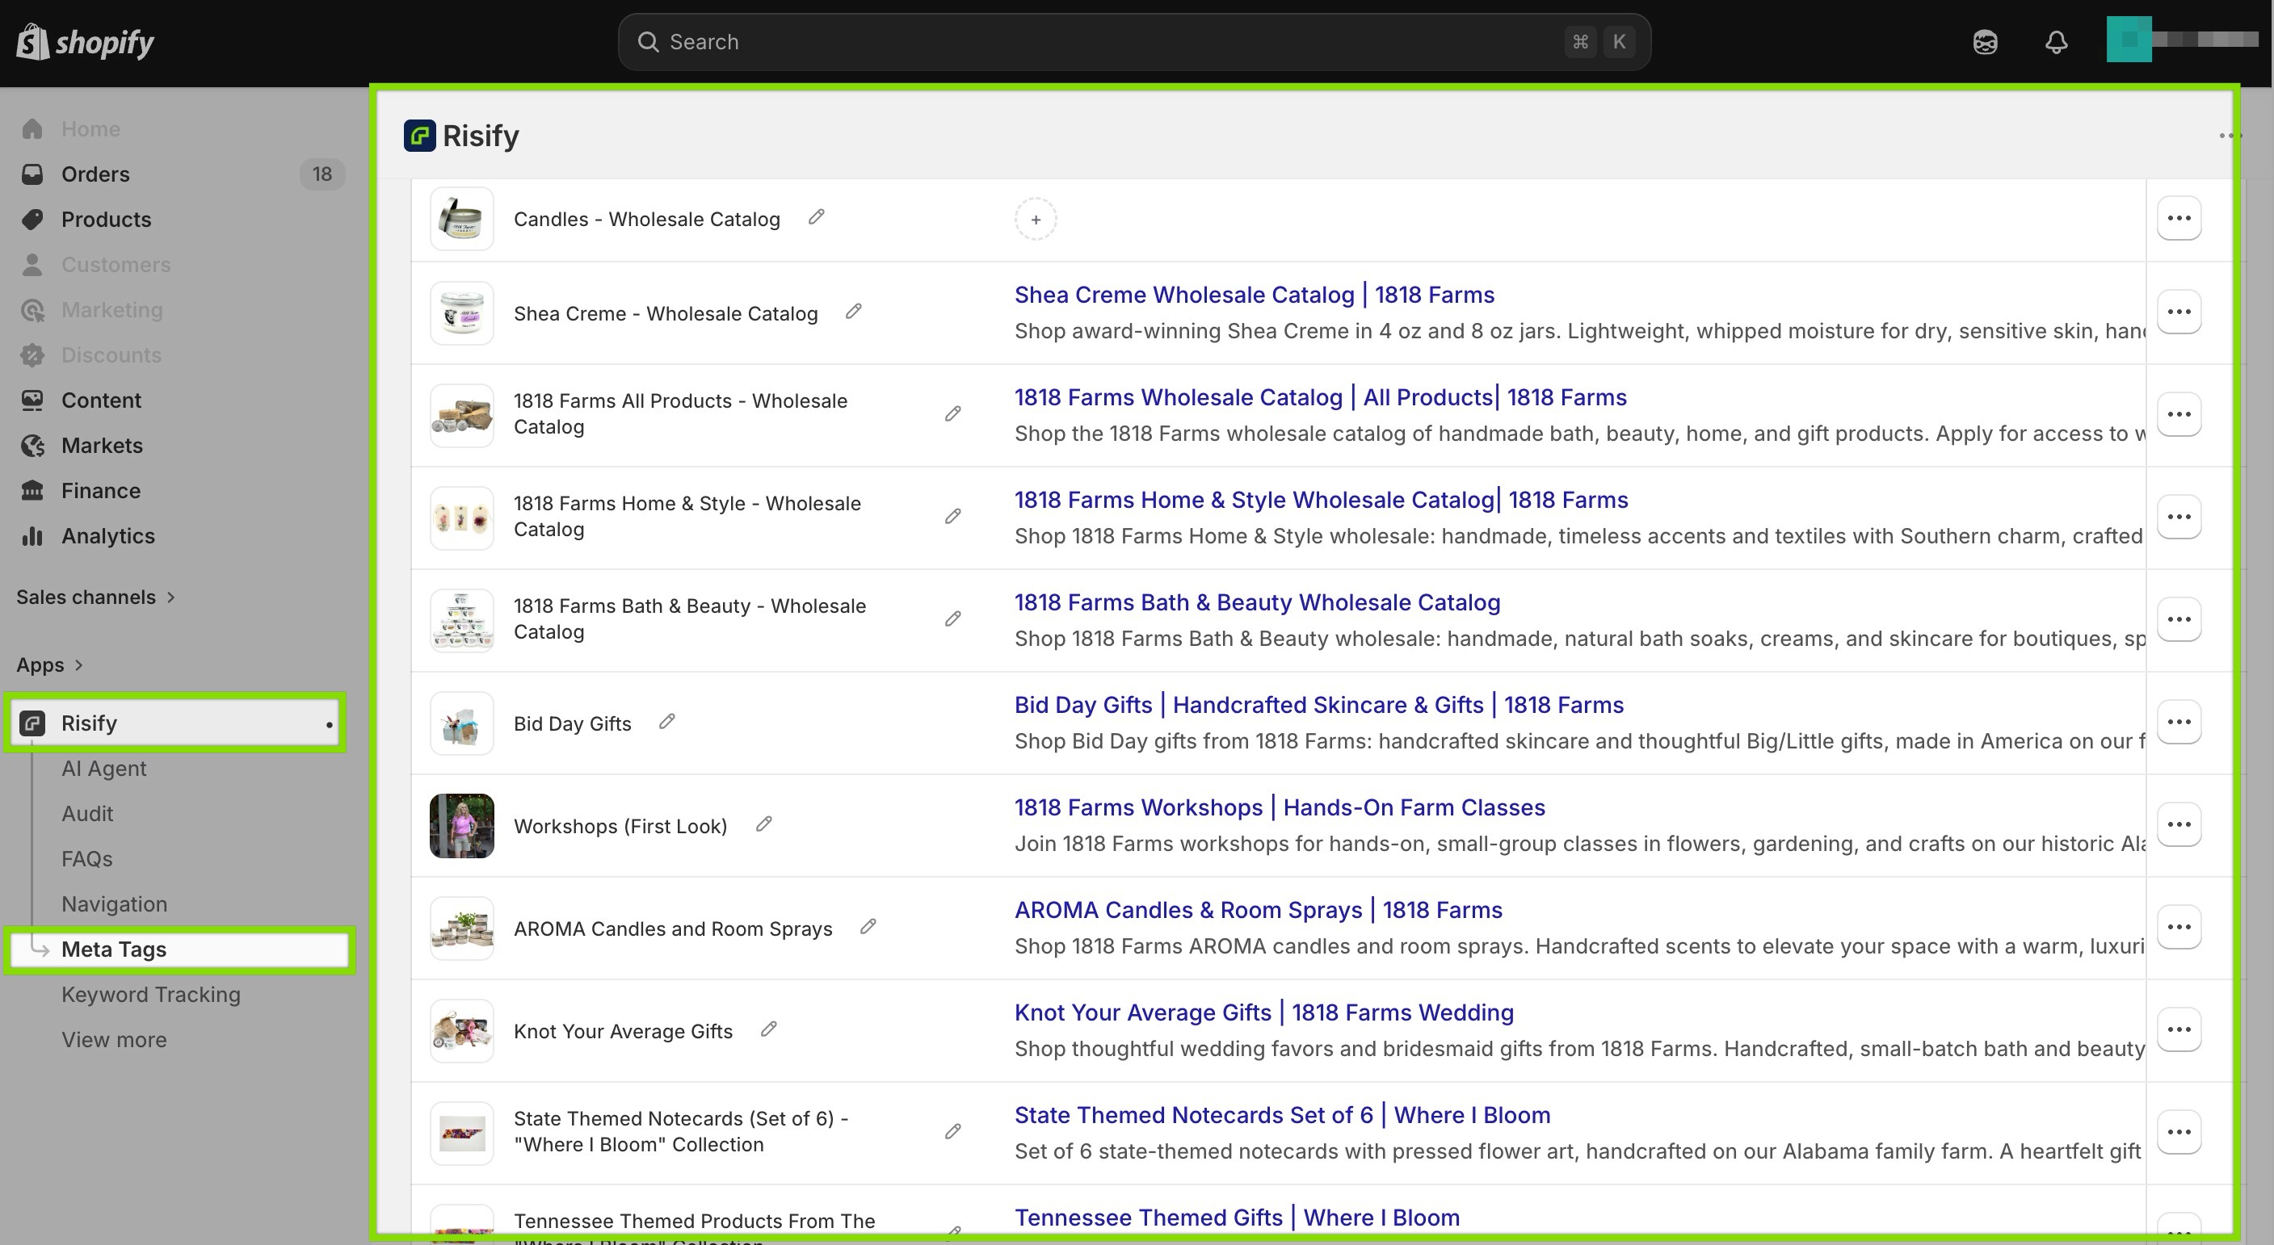Open the Sidekick assistant icon
The image size is (2274, 1245).
(x=1986, y=41)
